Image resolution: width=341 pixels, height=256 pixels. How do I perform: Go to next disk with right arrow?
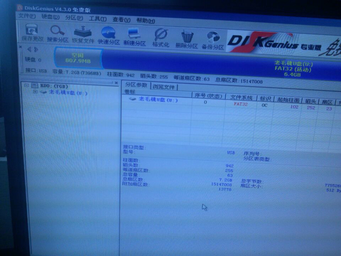click(36, 49)
